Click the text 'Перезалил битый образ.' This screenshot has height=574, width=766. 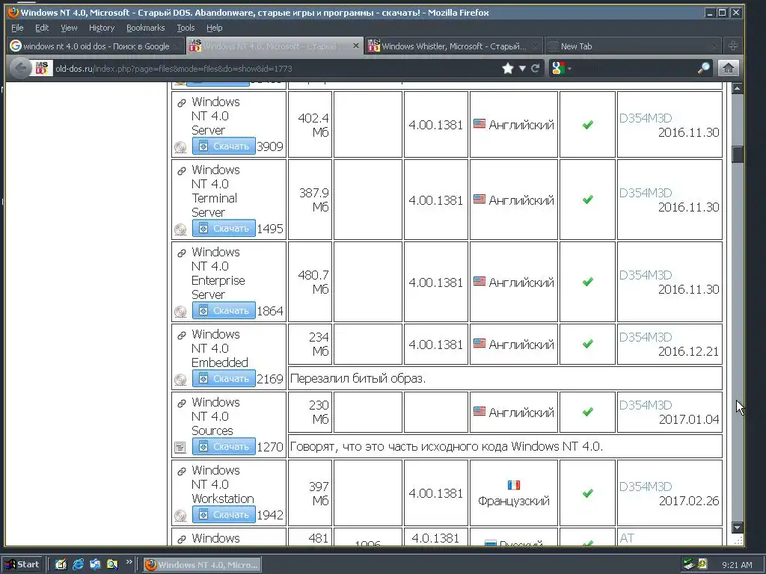pyautogui.click(x=358, y=378)
